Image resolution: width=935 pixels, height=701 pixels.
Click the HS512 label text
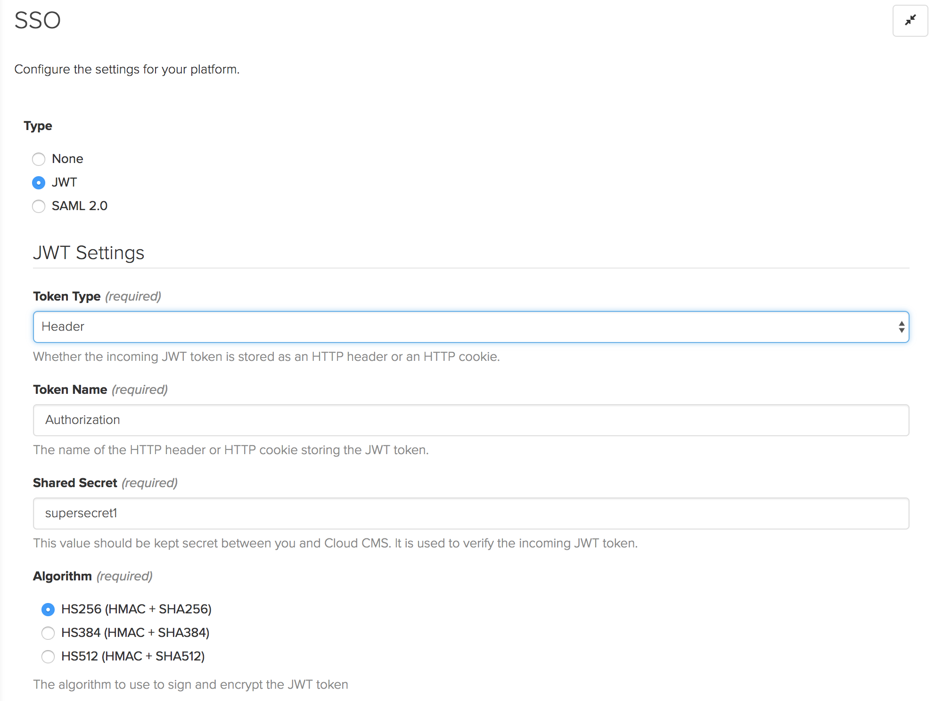point(133,656)
